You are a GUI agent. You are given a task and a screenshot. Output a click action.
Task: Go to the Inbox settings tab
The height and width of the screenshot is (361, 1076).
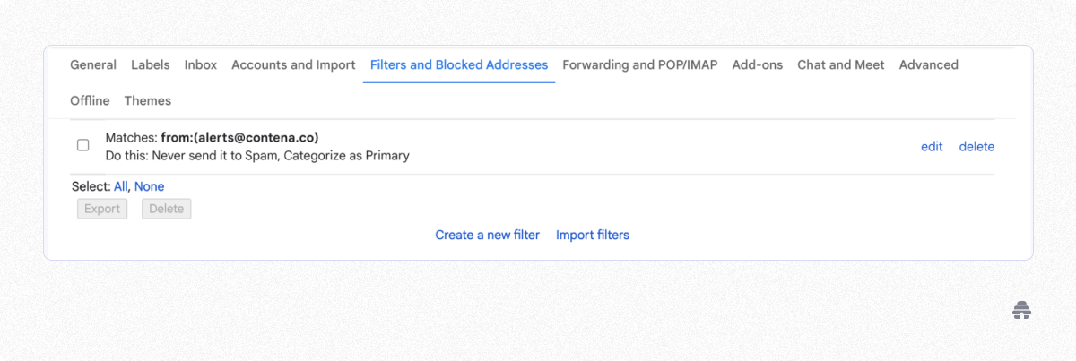(x=201, y=64)
